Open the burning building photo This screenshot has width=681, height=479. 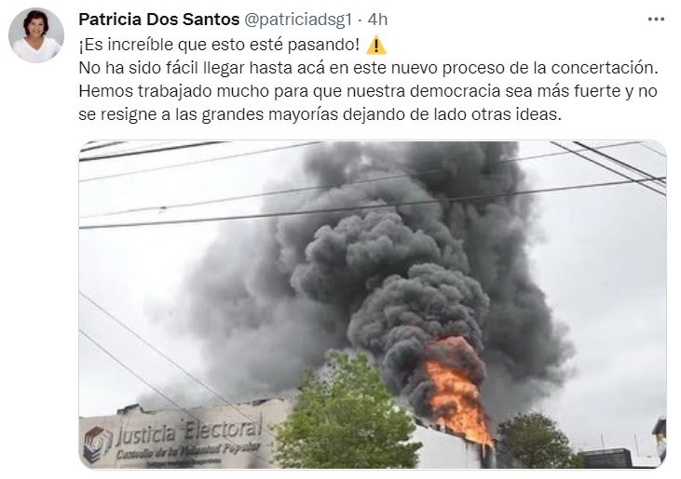373,304
